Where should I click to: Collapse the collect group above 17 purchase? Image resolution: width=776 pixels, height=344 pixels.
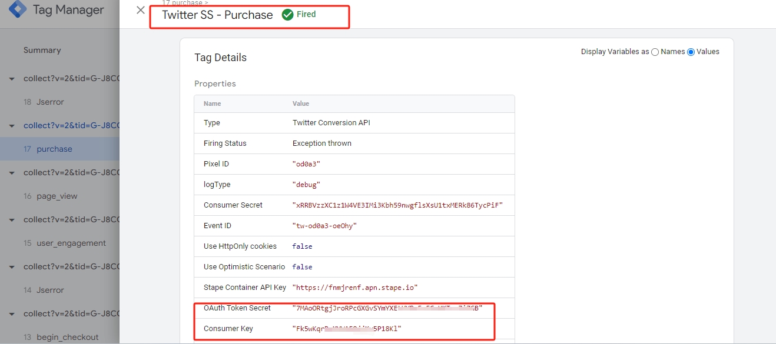pos(12,126)
